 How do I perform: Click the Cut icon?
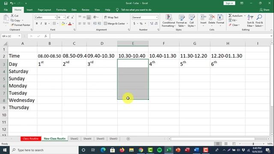[12, 16]
